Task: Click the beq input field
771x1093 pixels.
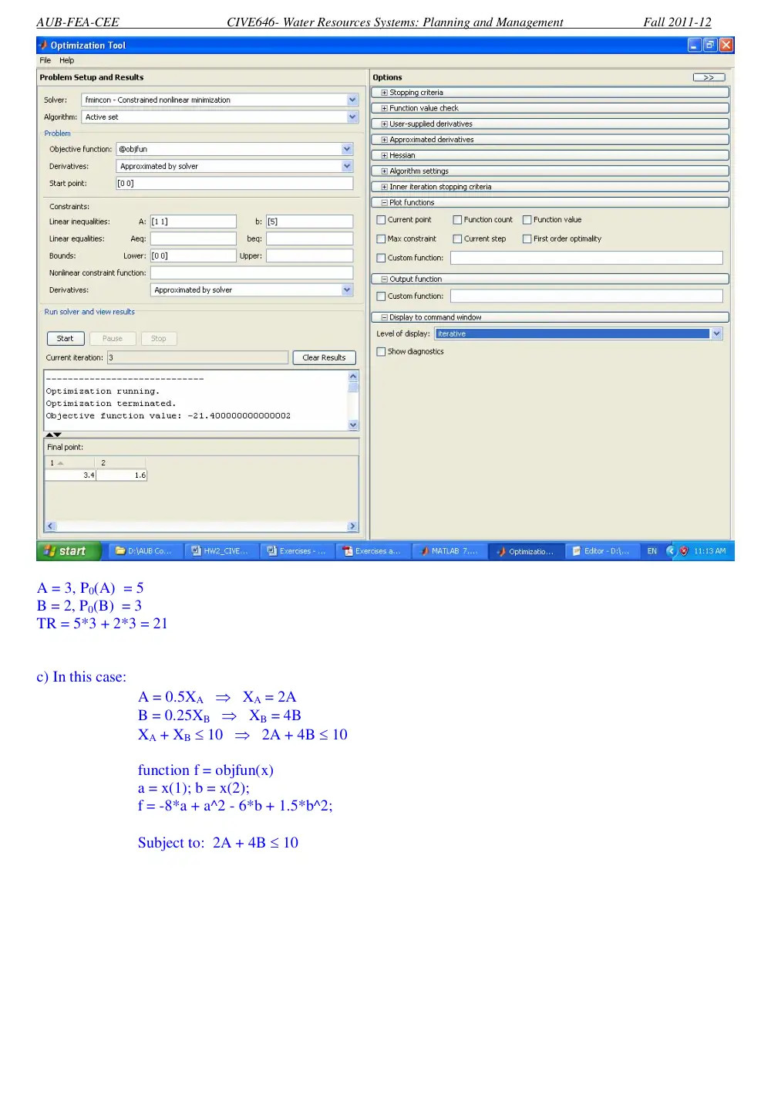Action: coord(309,239)
